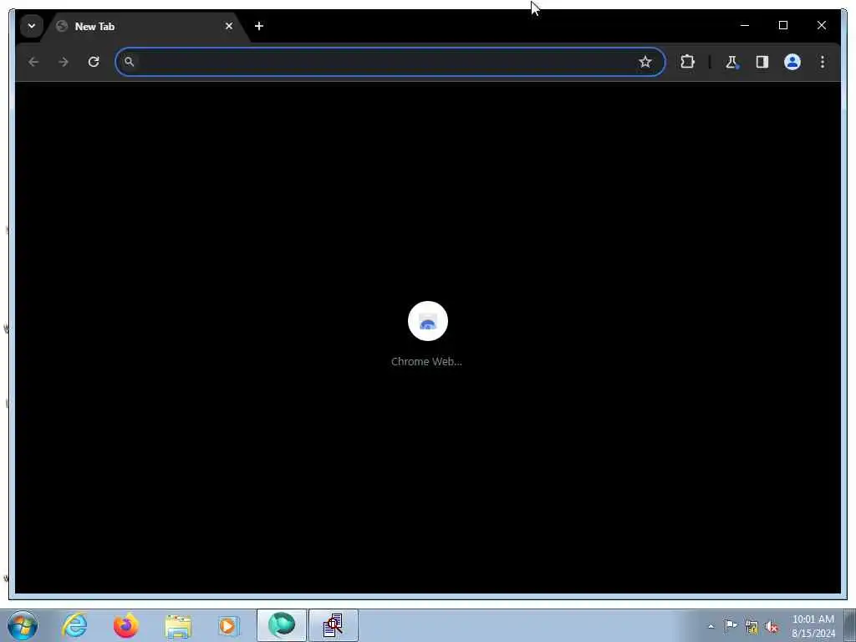Launch Internet Explorer from taskbar
856x642 pixels.
[x=74, y=625]
